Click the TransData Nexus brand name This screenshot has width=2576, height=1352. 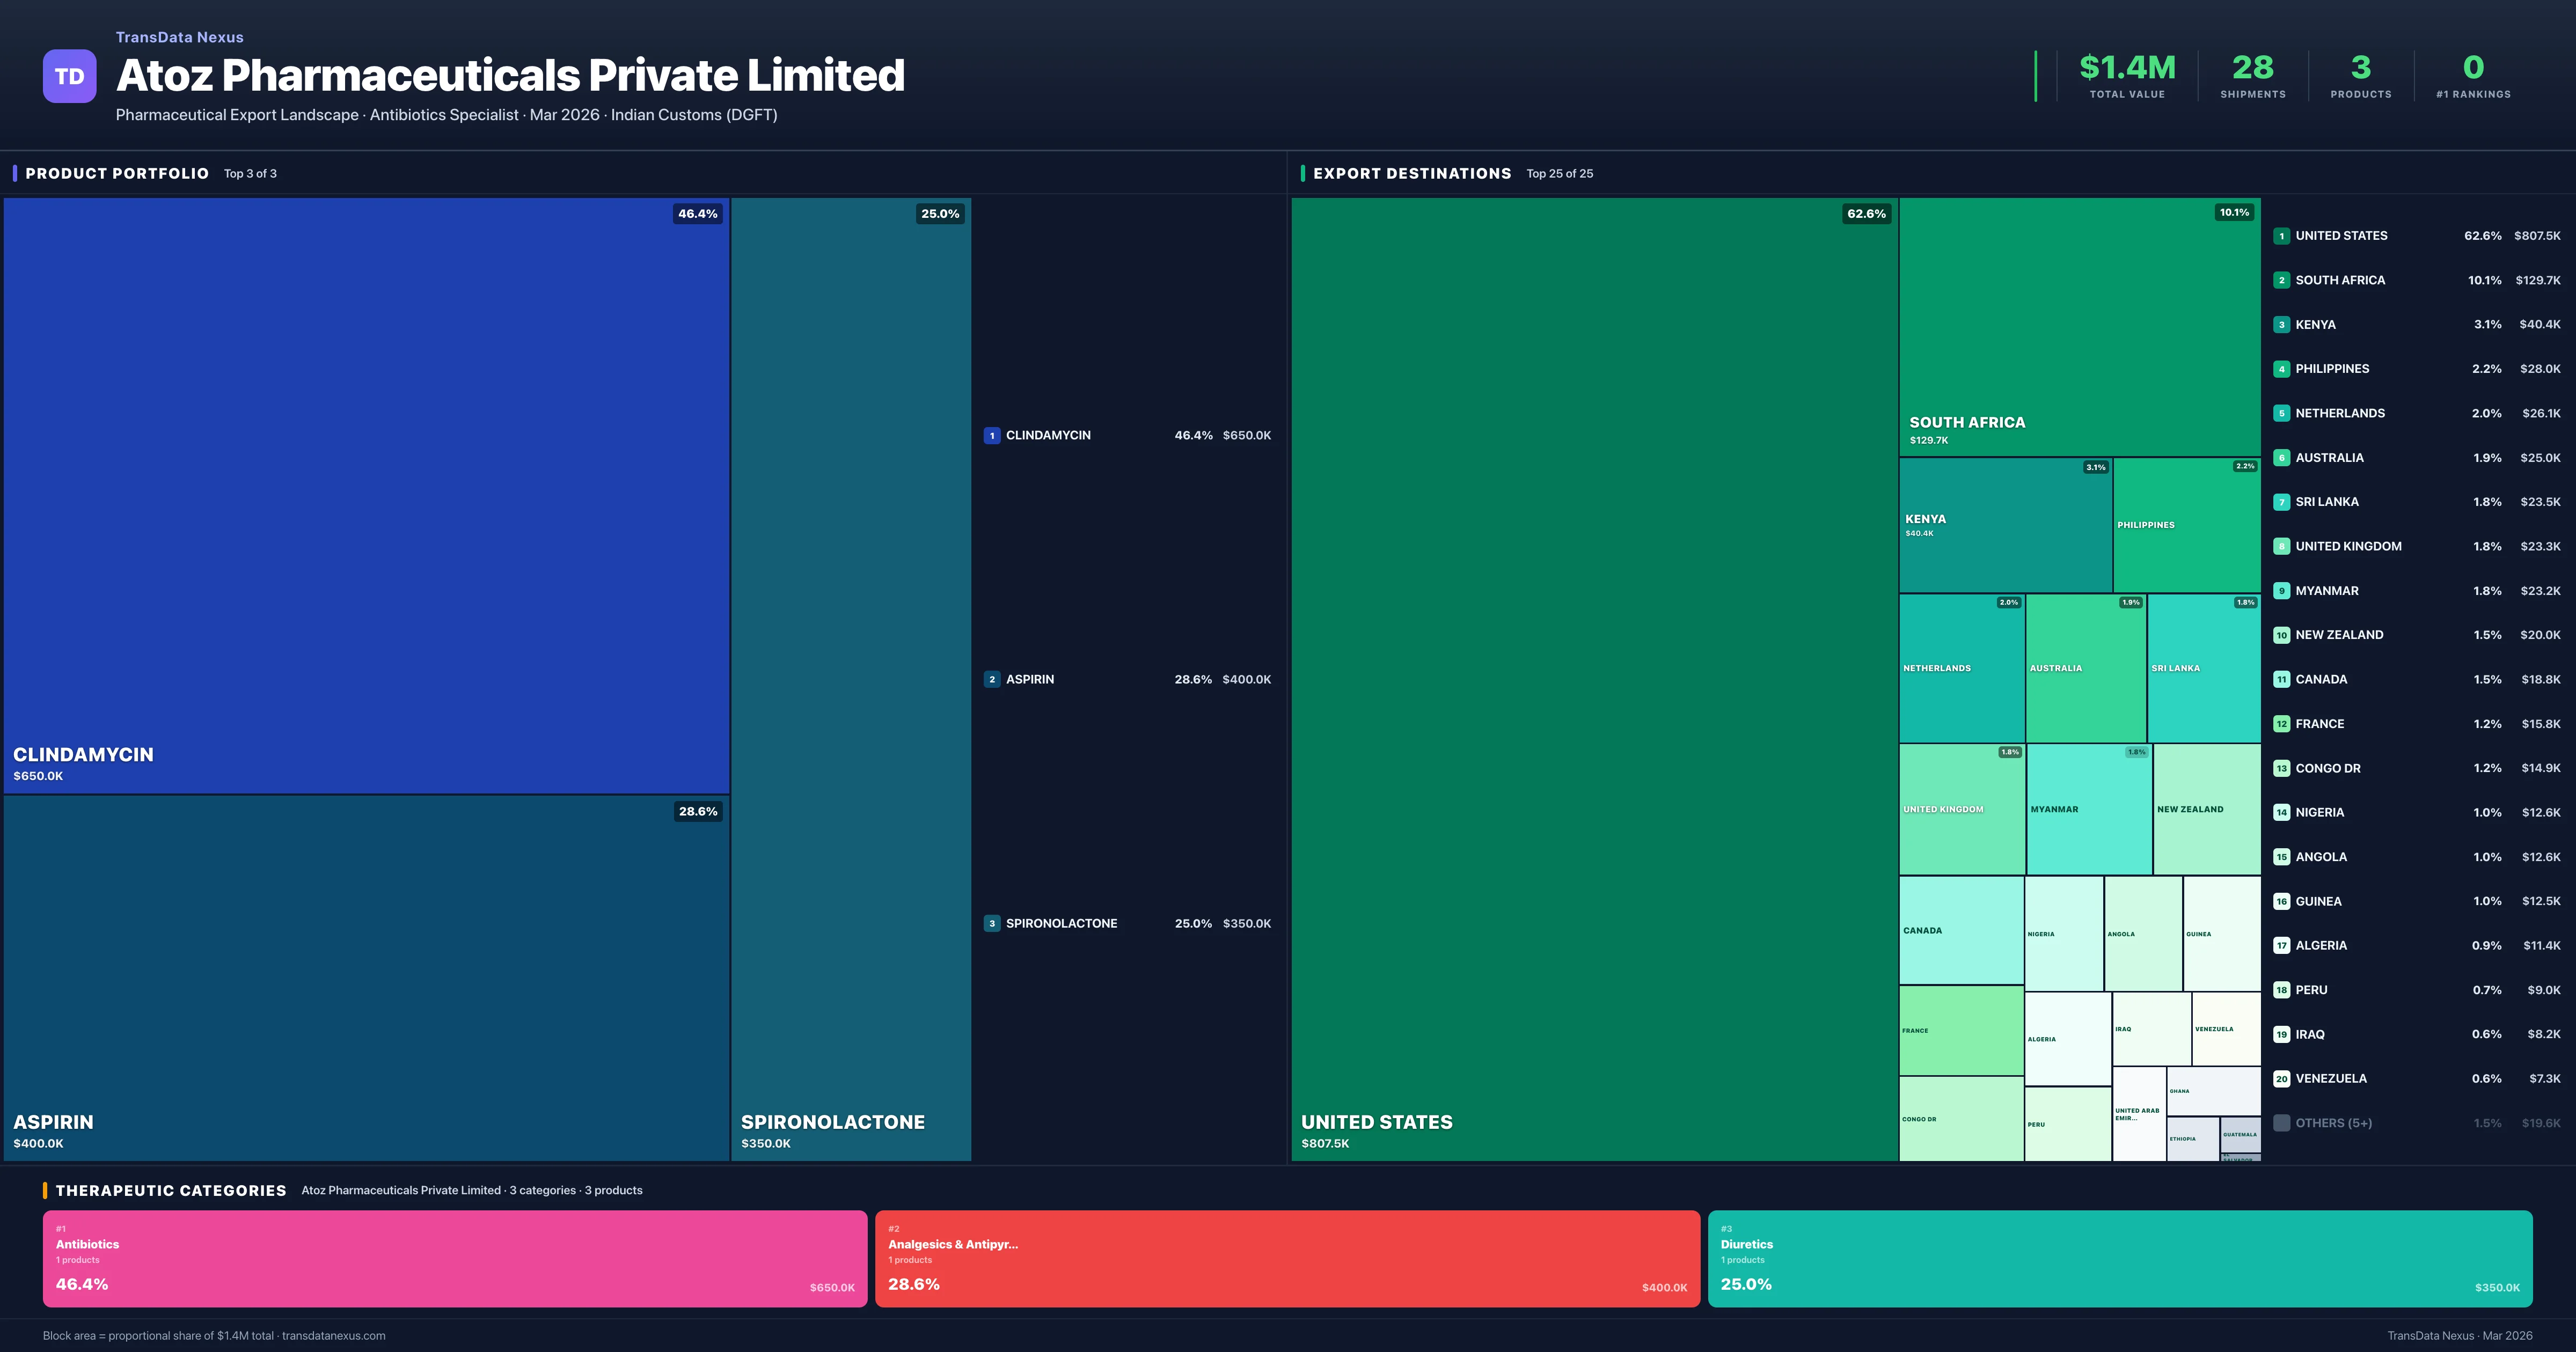pos(179,37)
